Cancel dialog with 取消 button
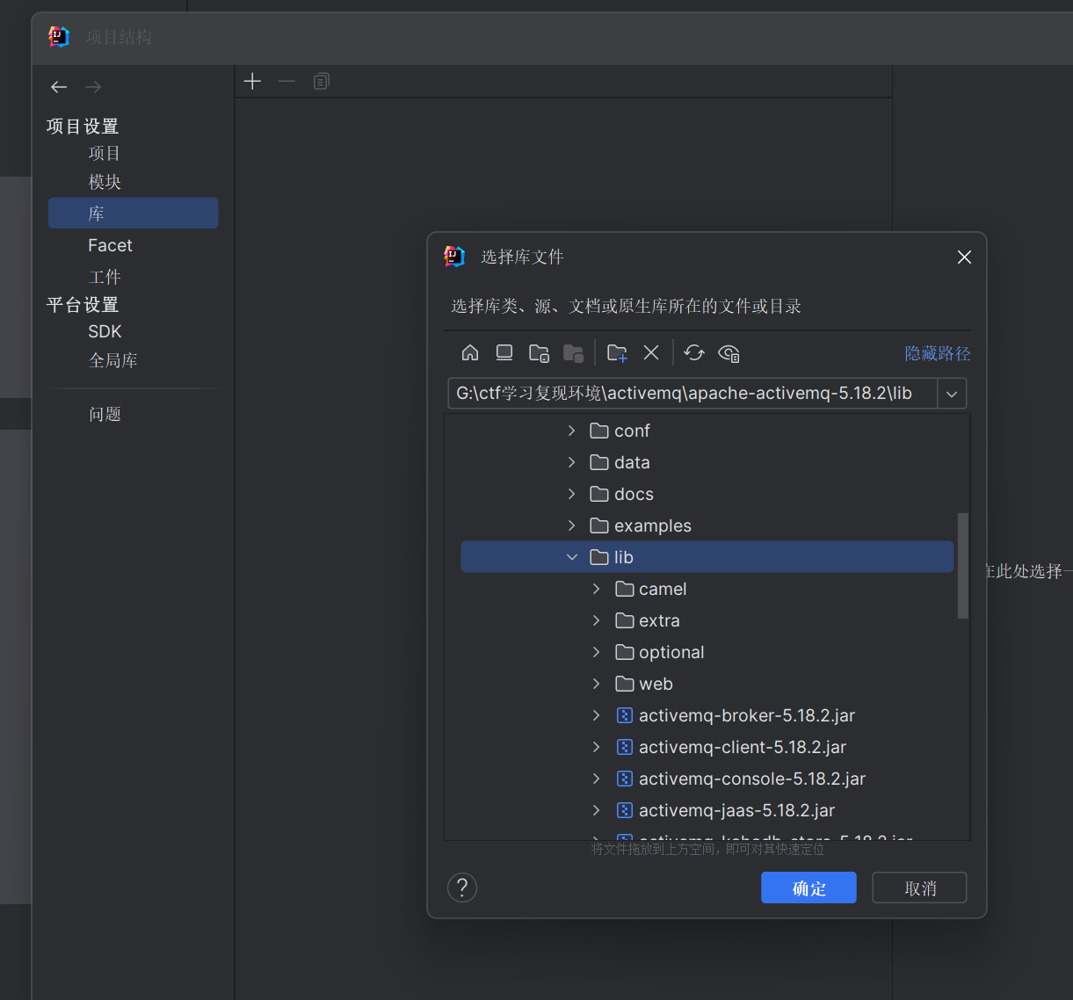Screen dimensions: 1073x1000 (919, 888)
